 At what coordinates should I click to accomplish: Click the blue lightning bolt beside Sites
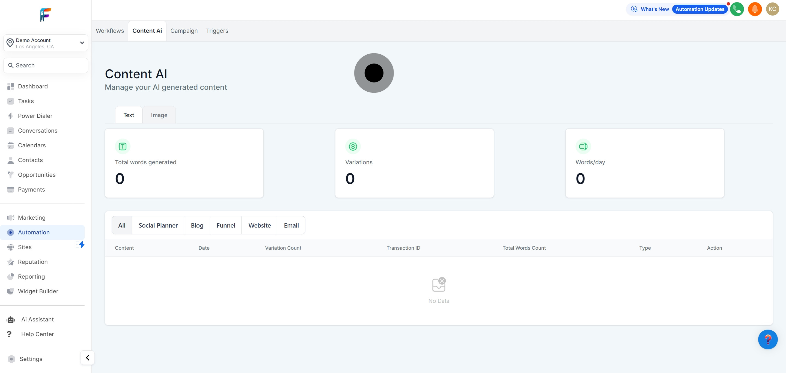(81, 244)
